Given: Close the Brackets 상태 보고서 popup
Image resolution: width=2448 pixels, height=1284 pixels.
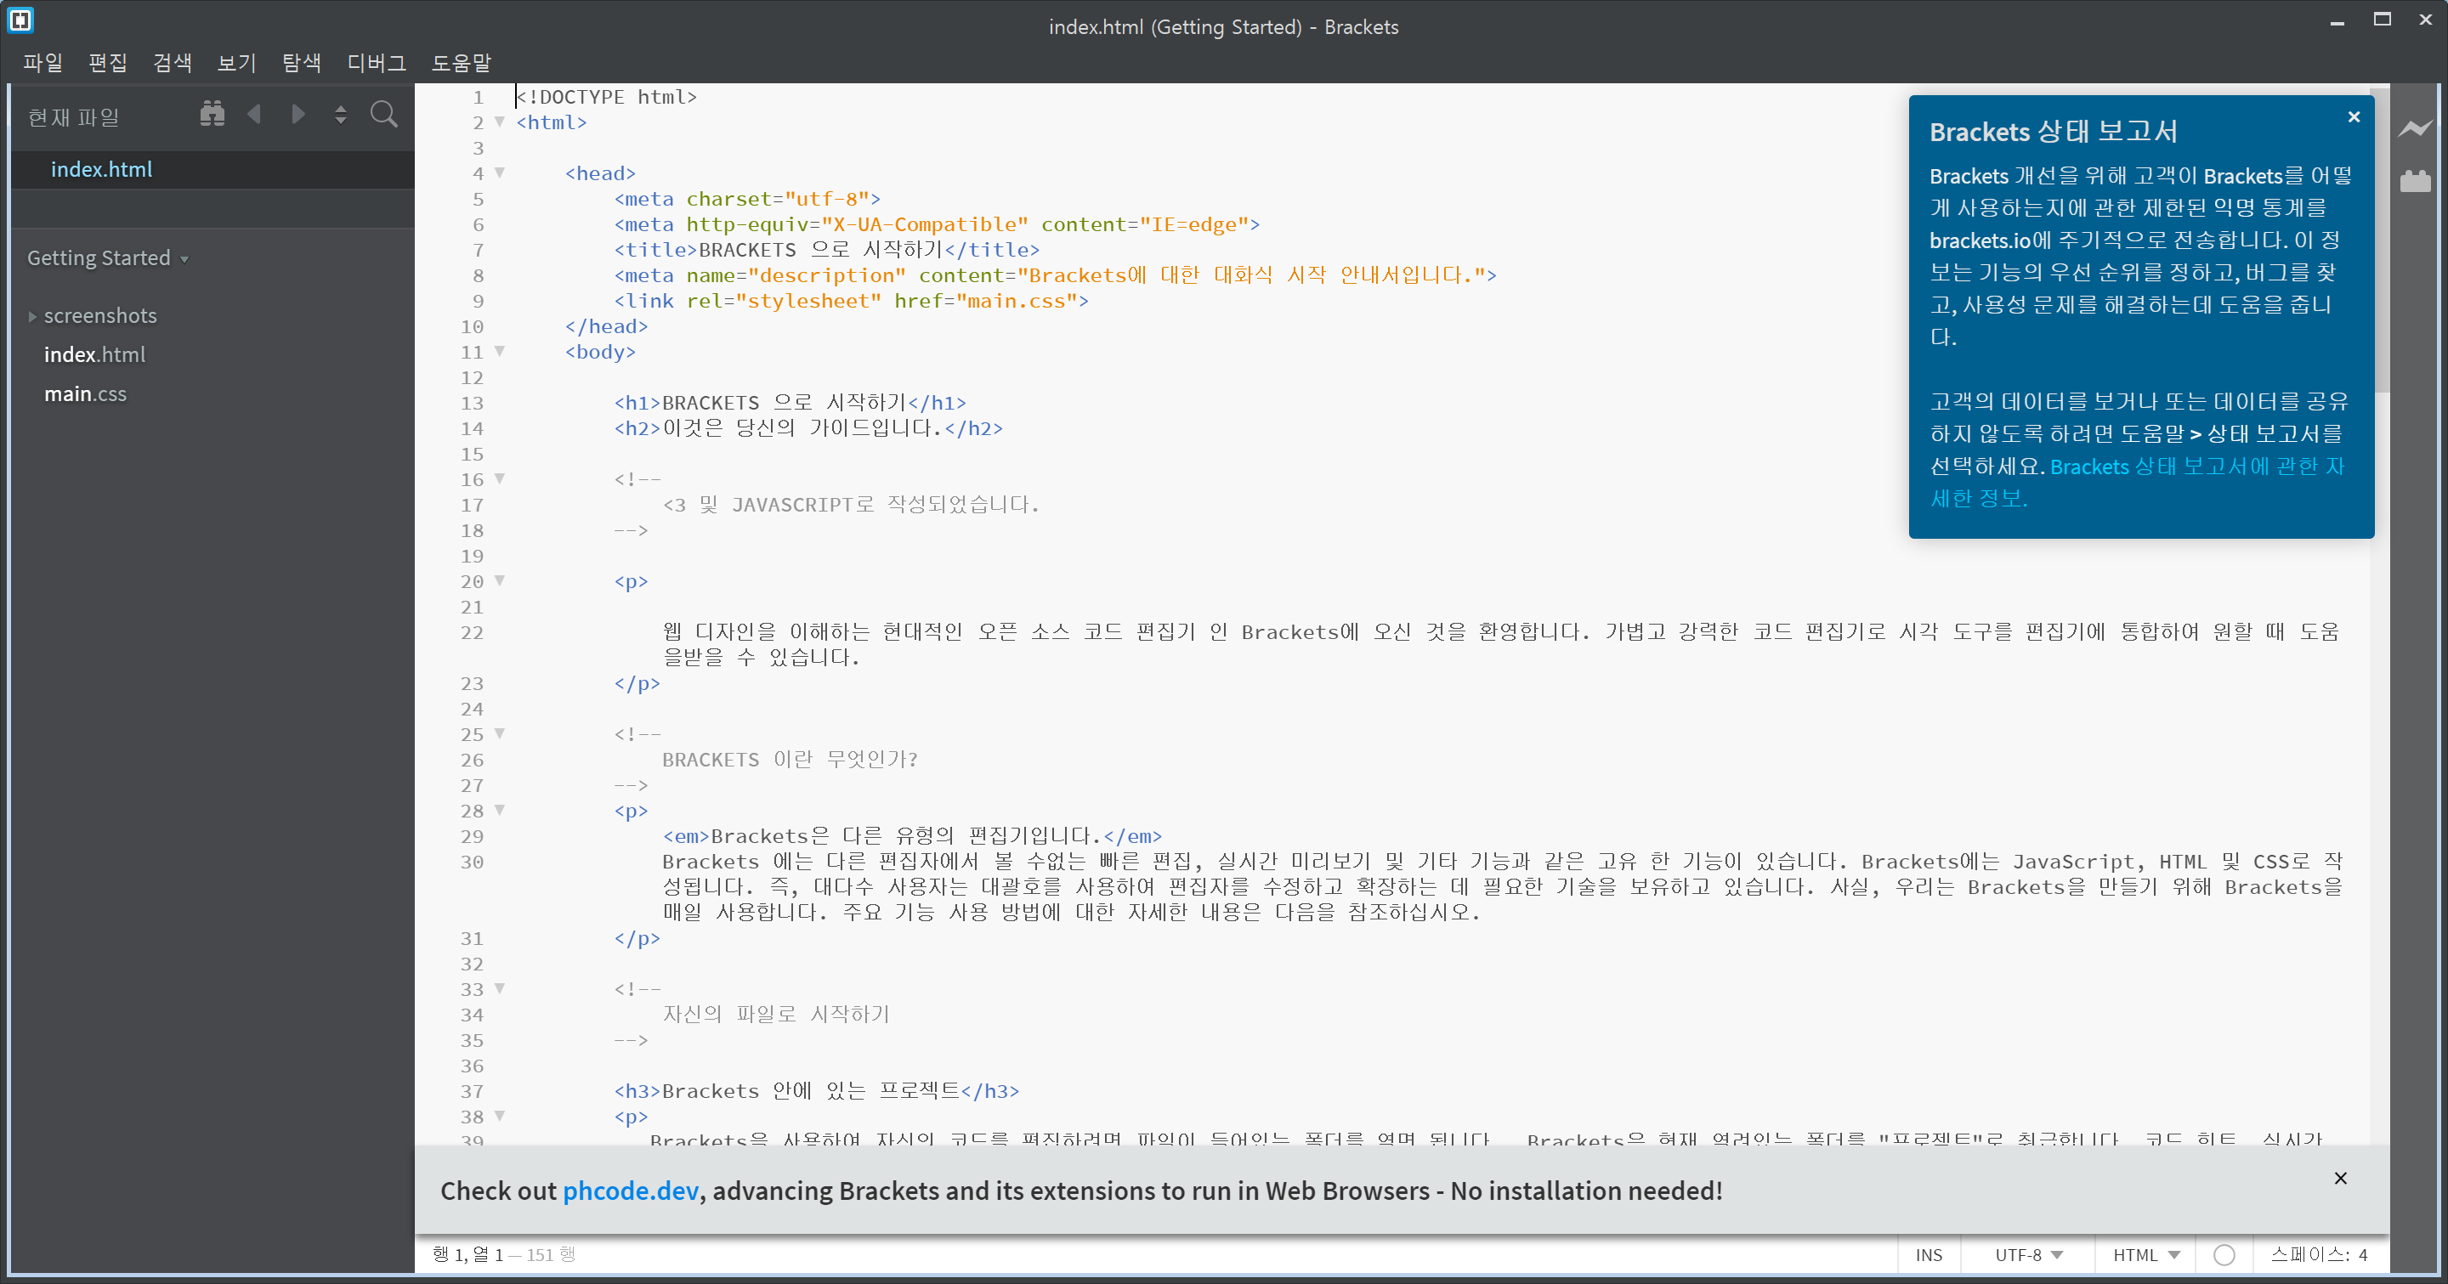Looking at the screenshot, I should tap(2353, 116).
